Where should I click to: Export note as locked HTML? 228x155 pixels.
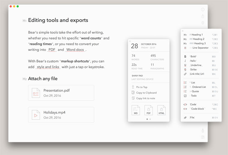pos(161,110)
